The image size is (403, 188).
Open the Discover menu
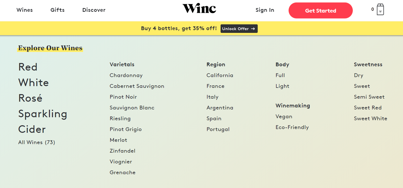(x=94, y=10)
